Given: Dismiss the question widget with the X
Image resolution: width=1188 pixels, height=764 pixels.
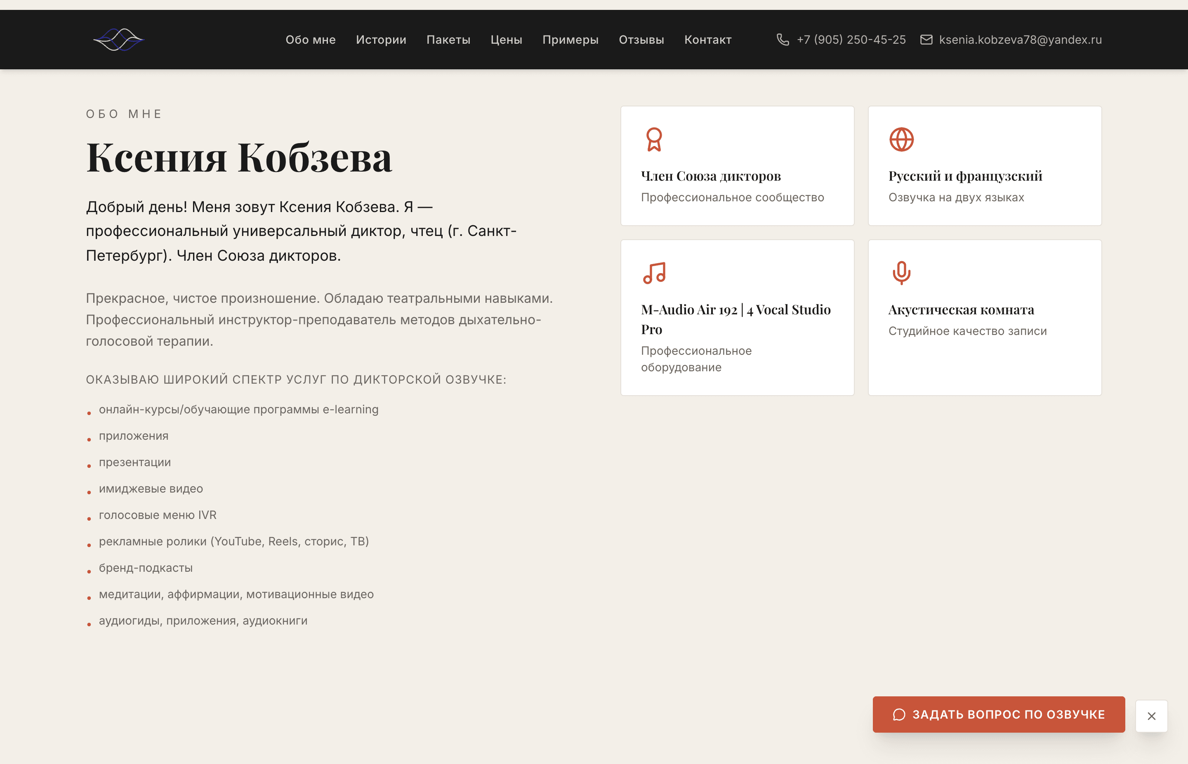Looking at the screenshot, I should pos(1151,716).
